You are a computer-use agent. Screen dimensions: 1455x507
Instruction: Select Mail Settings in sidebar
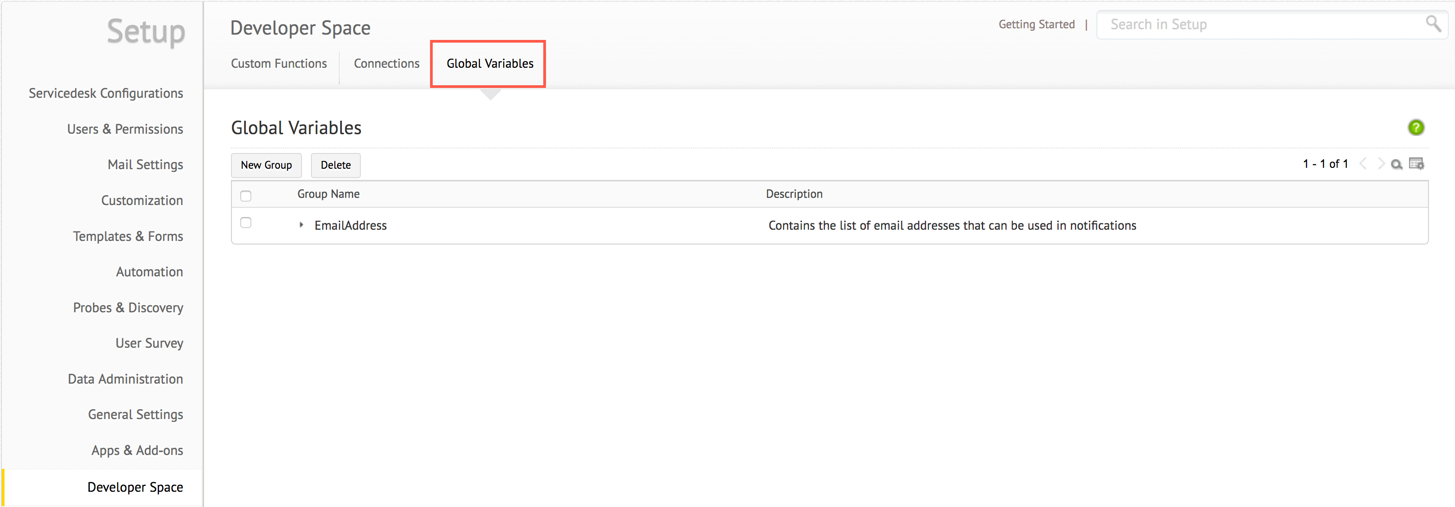tap(145, 165)
